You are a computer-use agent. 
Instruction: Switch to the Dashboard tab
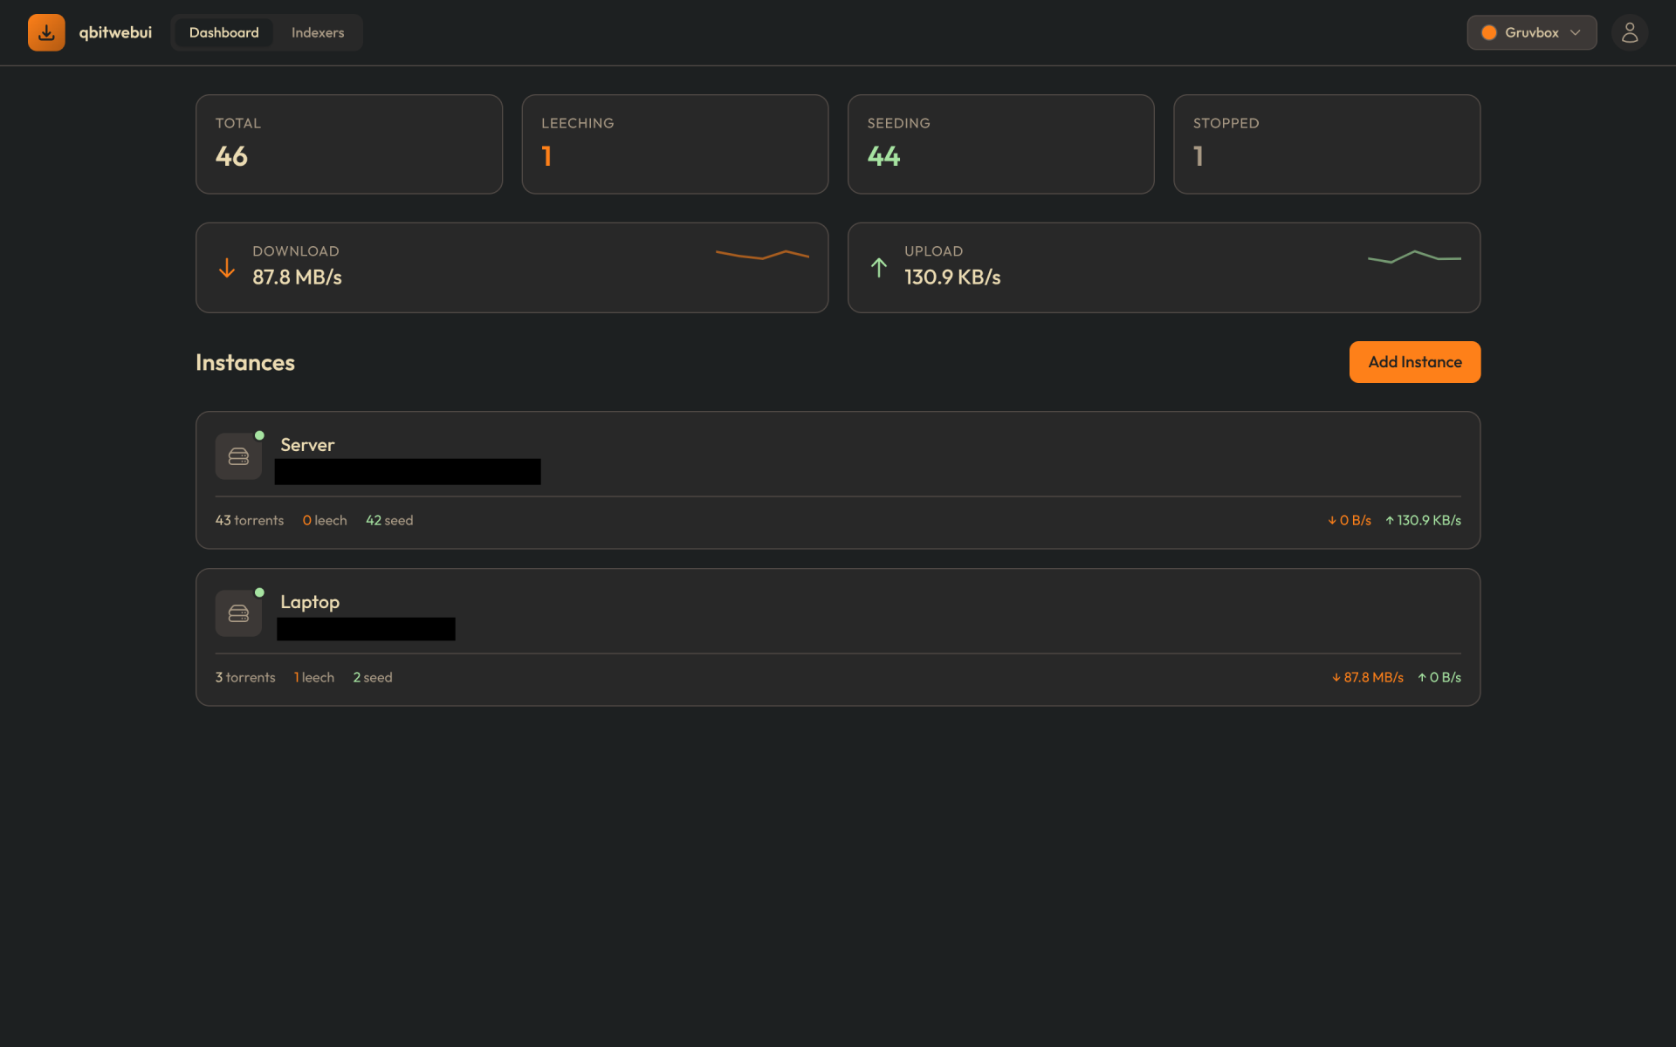click(x=223, y=32)
